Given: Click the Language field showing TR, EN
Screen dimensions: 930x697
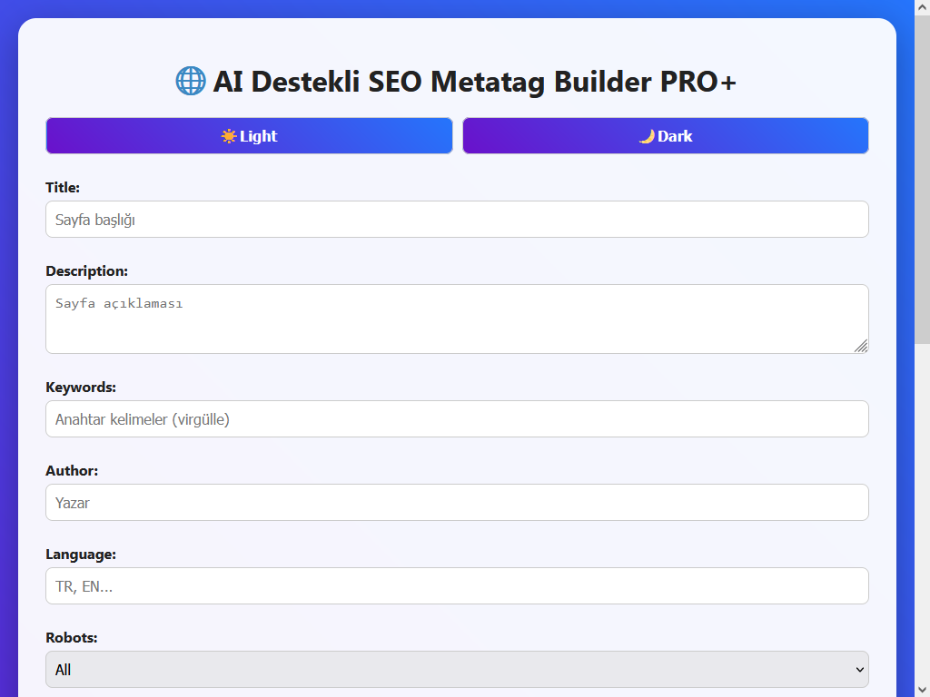Looking at the screenshot, I should pos(457,585).
